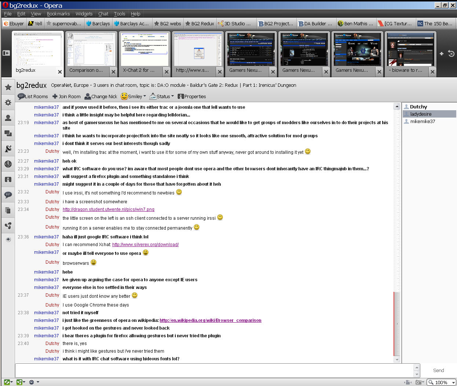457x386 pixels.
Task: Open the win7.png screenshot link in chat
Action: pos(109,209)
